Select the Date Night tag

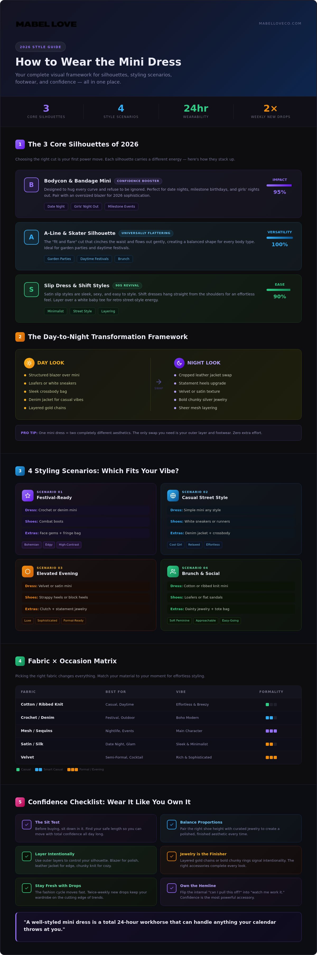56,207
